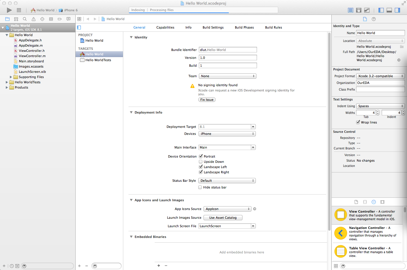
Task: Show the File inspector
Action: (x=365, y=19)
